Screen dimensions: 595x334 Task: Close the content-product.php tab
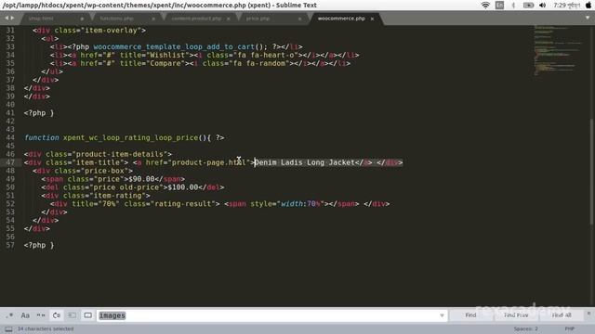229,19
